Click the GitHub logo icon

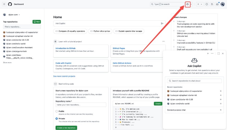[10, 4]
